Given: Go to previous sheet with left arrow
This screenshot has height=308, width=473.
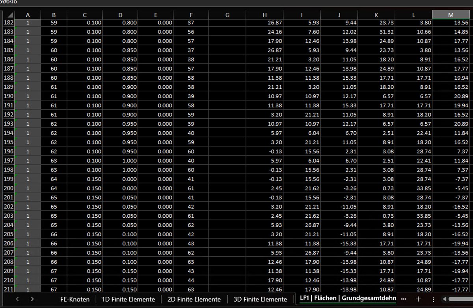Looking at the screenshot, I should (17, 299).
